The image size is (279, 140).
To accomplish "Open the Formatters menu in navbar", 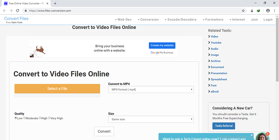I will 213,20.
